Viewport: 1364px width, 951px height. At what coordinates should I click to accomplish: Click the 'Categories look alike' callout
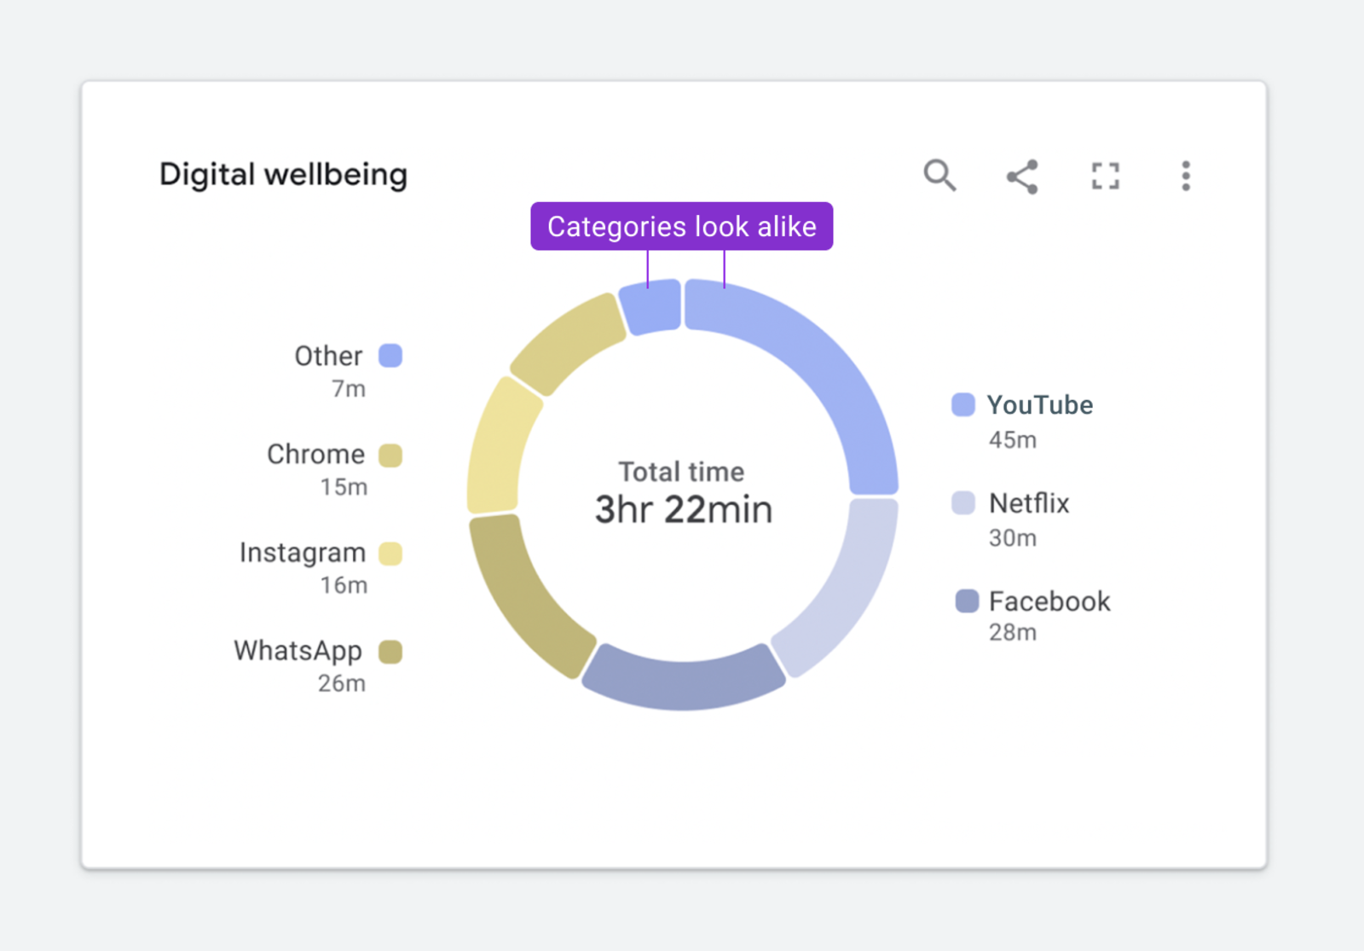pyautogui.click(x=682, y=226)
